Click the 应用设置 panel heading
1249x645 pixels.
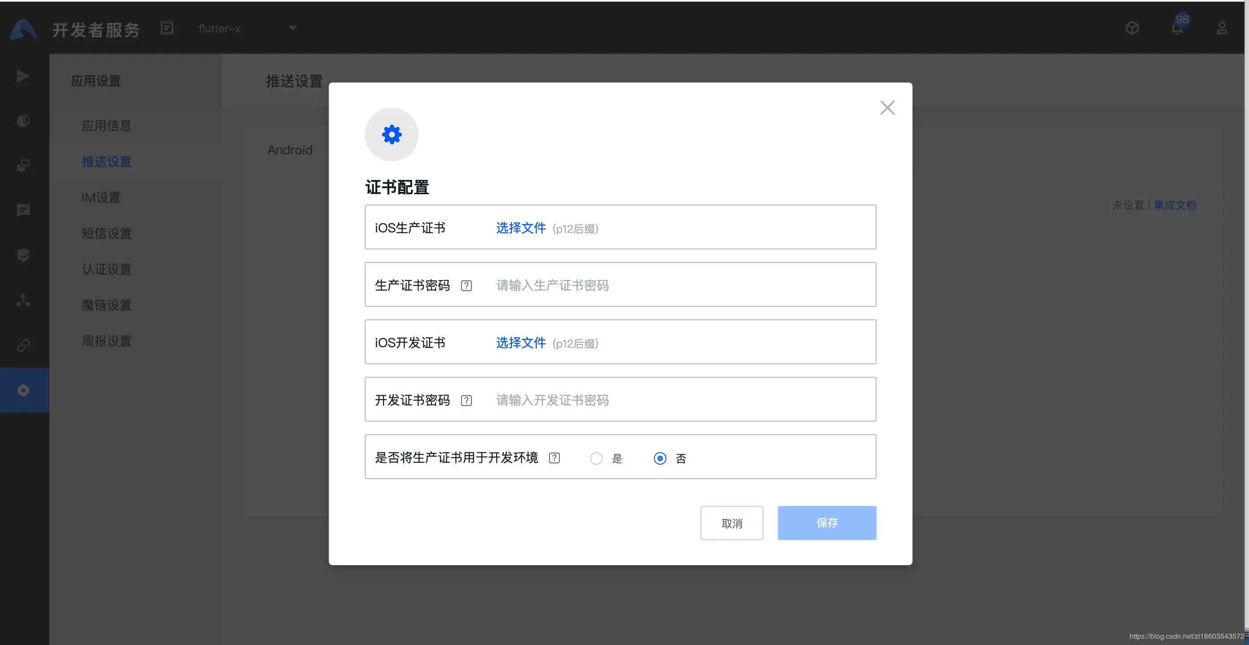(x=96, y=81)
